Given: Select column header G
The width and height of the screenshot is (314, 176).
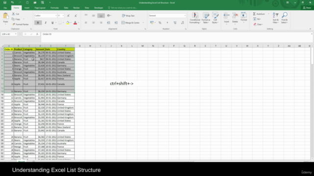Looking at the screenshot, I should [79, 46].
